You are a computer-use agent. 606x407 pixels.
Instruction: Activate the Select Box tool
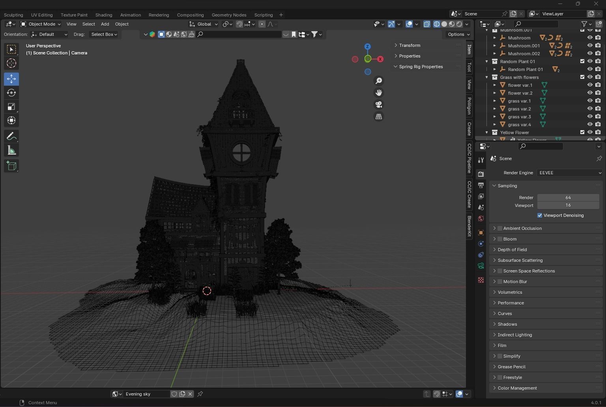pyautogui.click(x=11, y=49)
